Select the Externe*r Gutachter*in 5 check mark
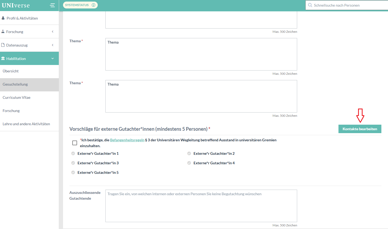388x229 pixels. (73, 172)
